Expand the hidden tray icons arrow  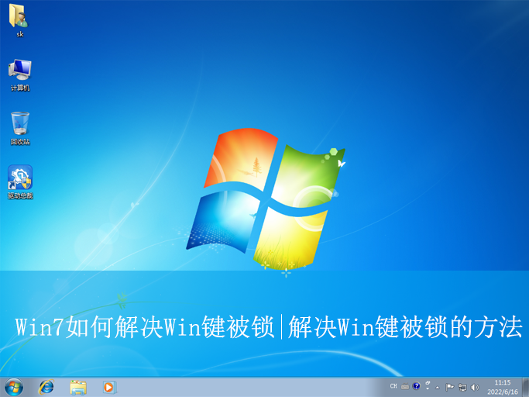[x=438, y=386]
